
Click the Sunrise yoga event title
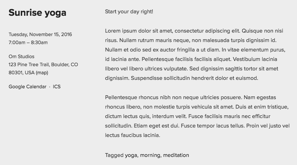(x=37, y=13)
